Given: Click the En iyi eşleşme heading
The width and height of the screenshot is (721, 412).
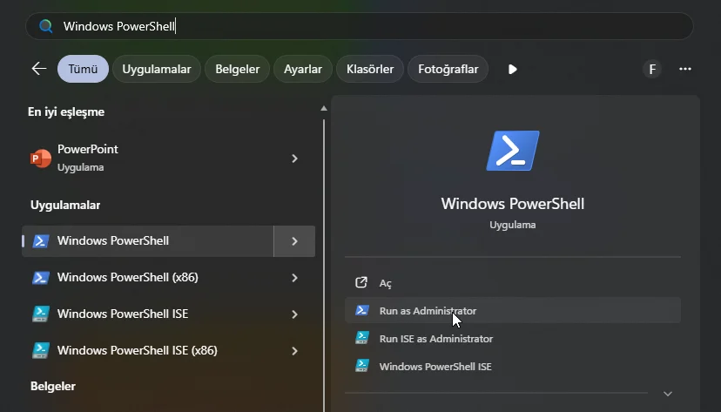Looking at the screenshot, I should click(66, 111).
